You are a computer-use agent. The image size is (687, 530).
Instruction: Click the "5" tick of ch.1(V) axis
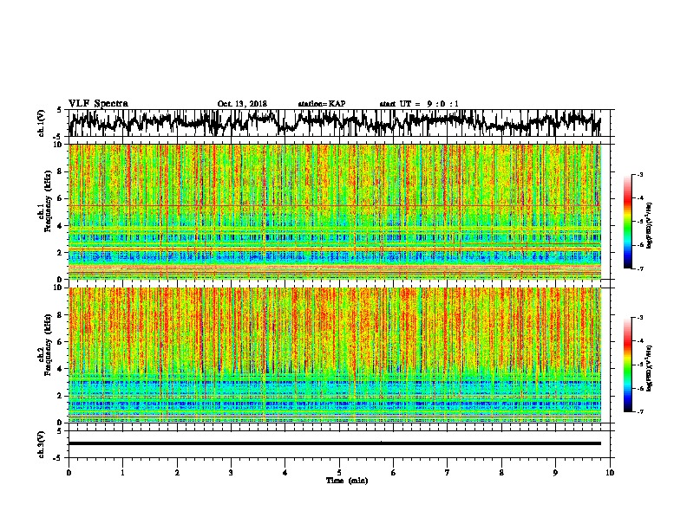click(x=59, y=110)
